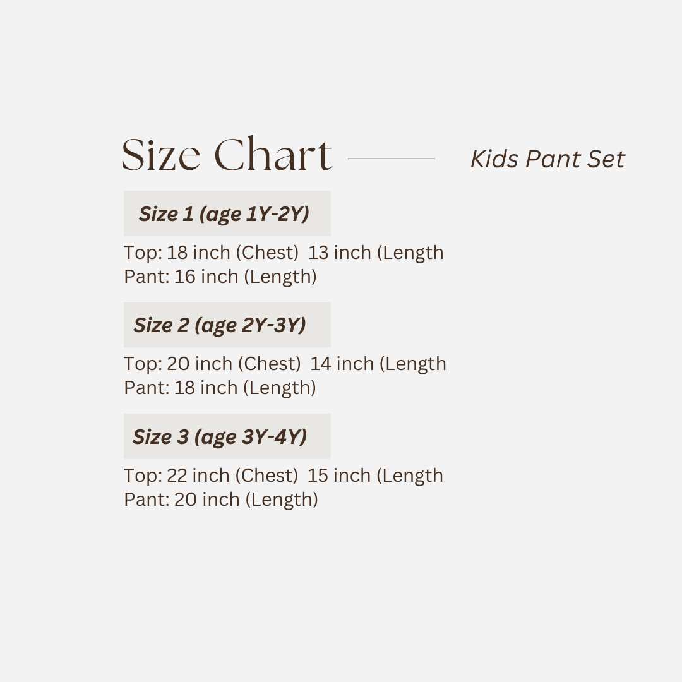This screenshot has height=682, width=682.
Task: Click the 'Top: 20 inch (Chest)' text
Action: point(212,364)
